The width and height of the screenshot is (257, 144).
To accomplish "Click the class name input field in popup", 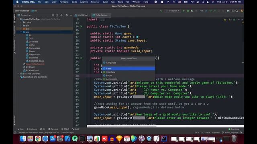I will [128, 63].
